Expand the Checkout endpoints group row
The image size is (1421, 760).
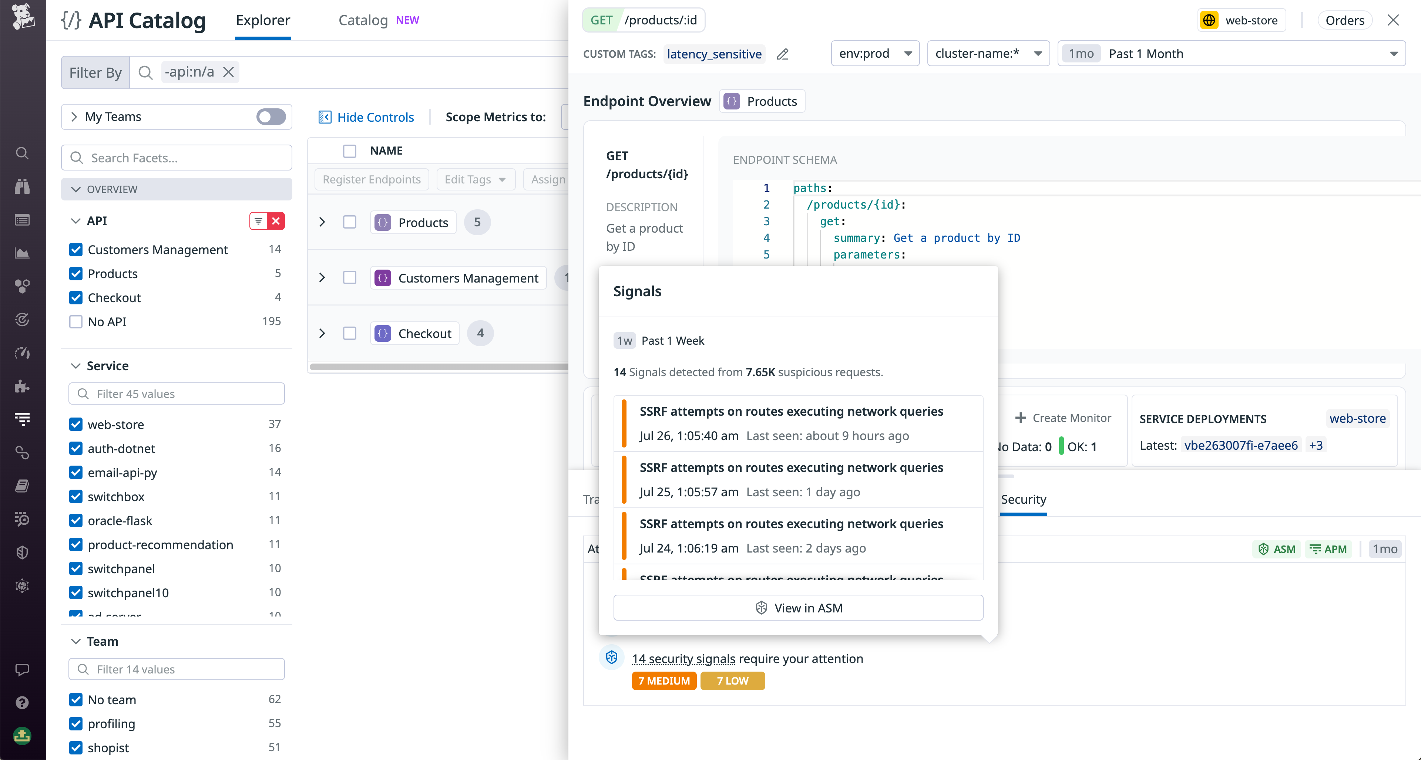322,333
